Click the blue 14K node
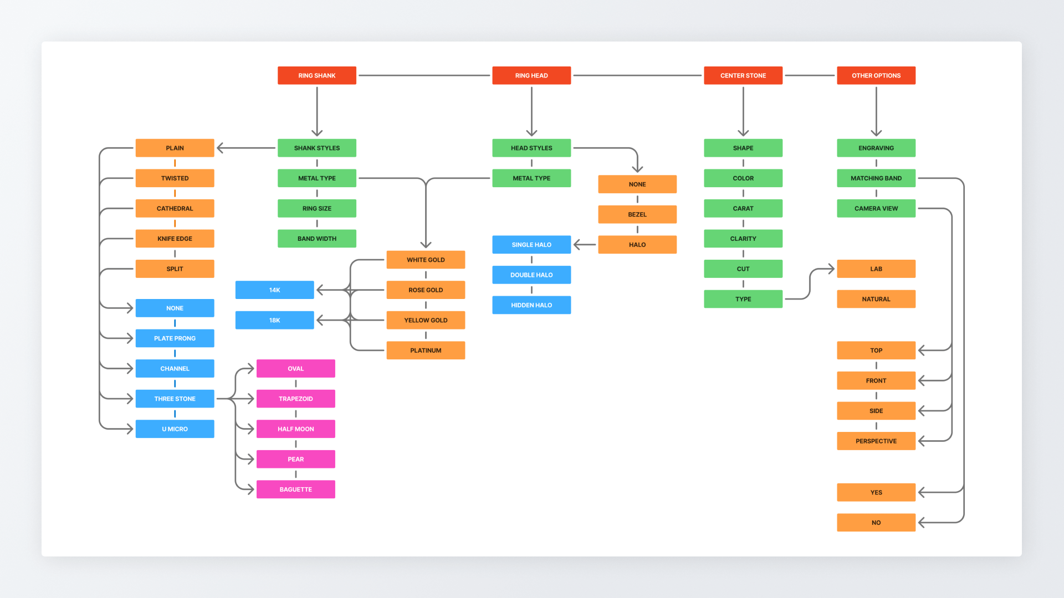Viewport: 1064px width, 598px height. pyautogui.click(x=274, y=290)
